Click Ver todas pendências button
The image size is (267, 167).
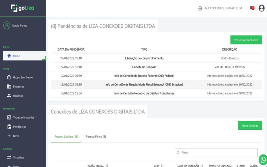point(246,40)
